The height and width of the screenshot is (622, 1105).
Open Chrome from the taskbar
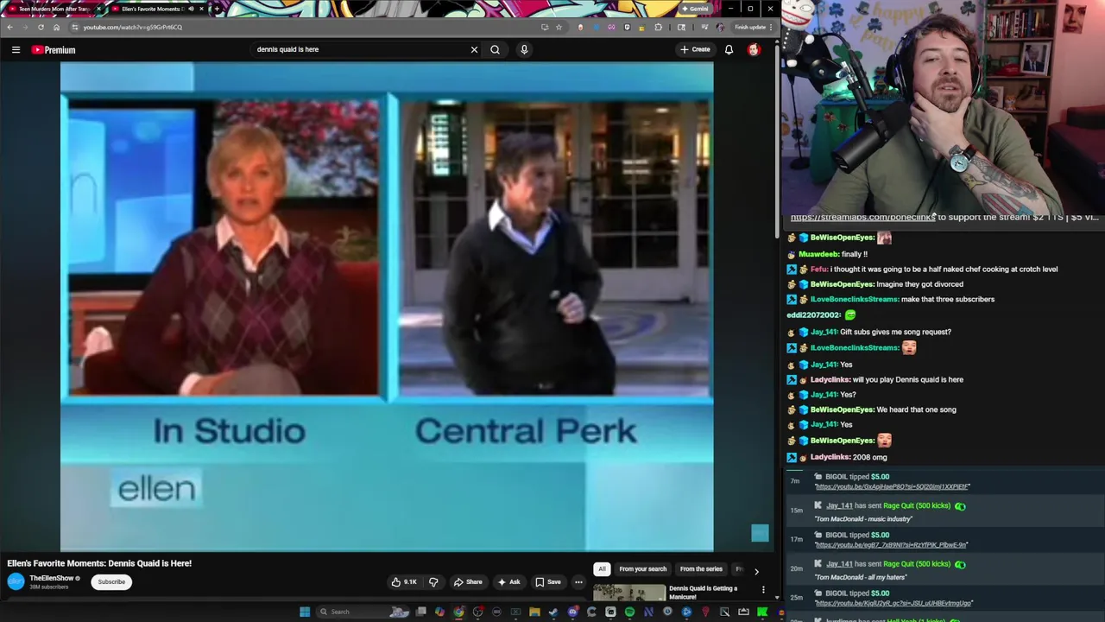[x=458, y=612]
